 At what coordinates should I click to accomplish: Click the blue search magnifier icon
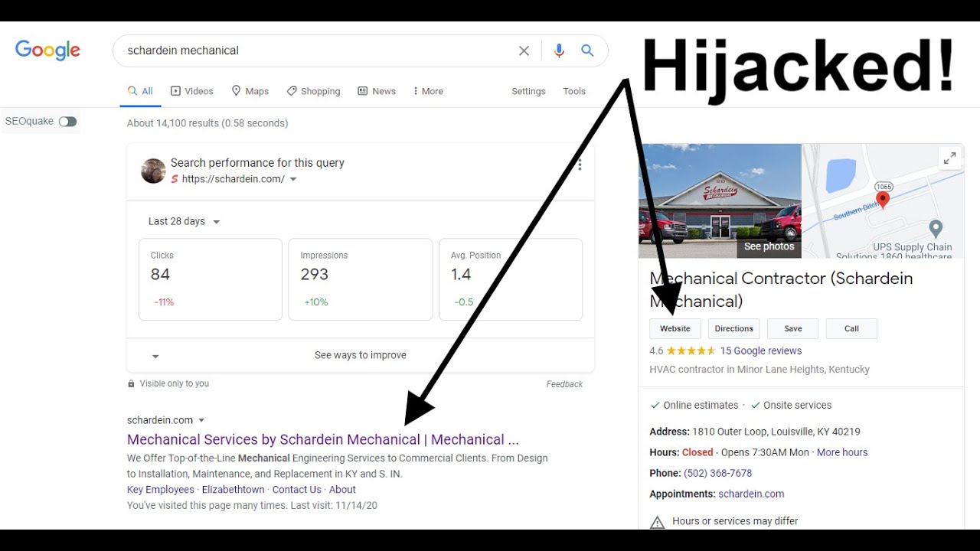coord(587,51)
